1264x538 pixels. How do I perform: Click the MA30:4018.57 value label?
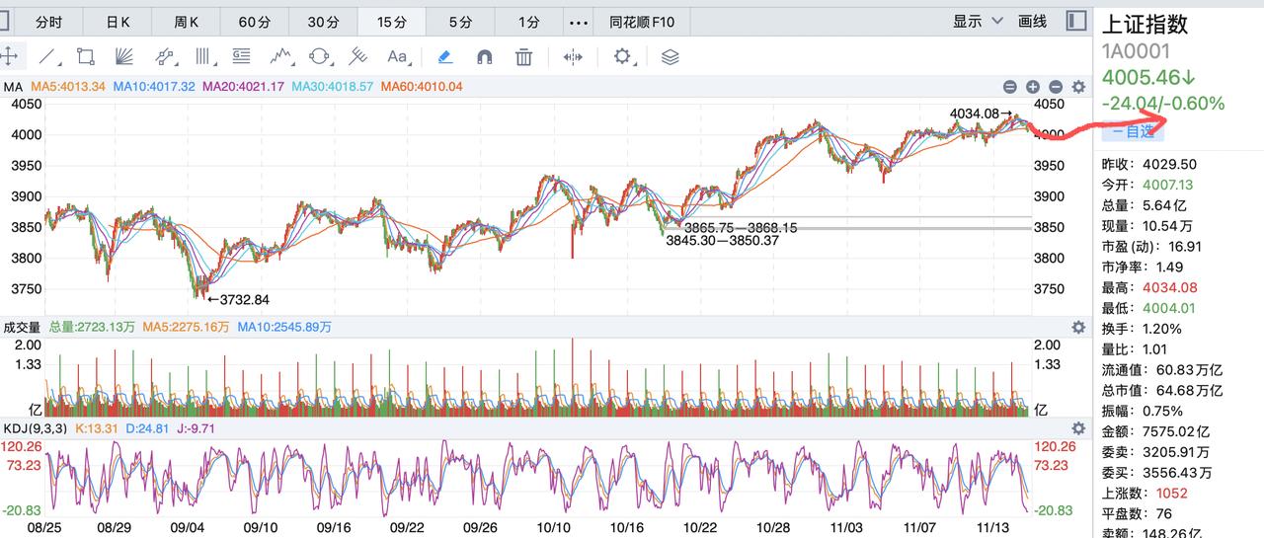(333, 87)
